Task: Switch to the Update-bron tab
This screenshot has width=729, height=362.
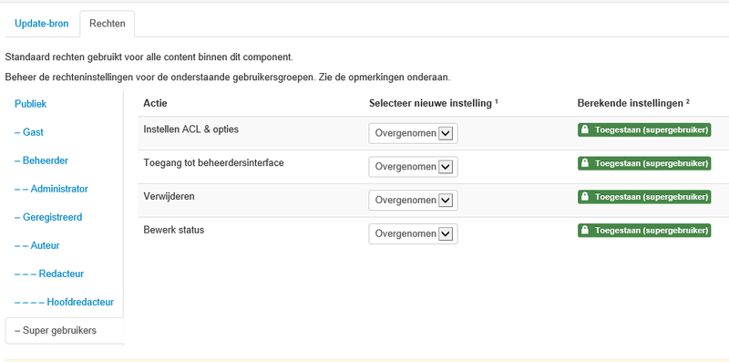Action: [x=41, y=24]
